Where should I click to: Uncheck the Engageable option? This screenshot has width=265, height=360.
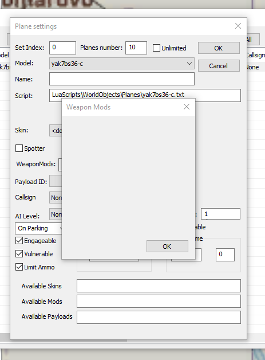point(19,241)
